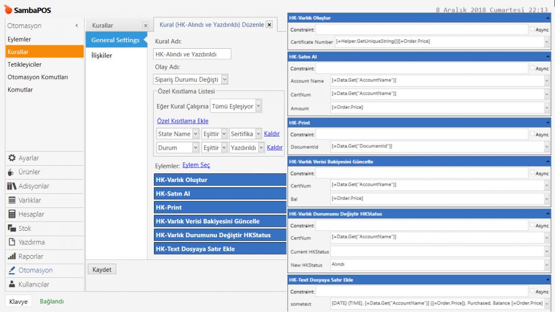
Task: Click the Stok truck icon
Action: coord(11,229)
